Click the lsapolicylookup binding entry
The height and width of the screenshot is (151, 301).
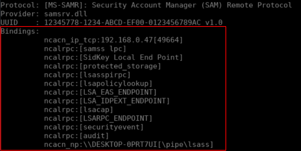(98, 84)
